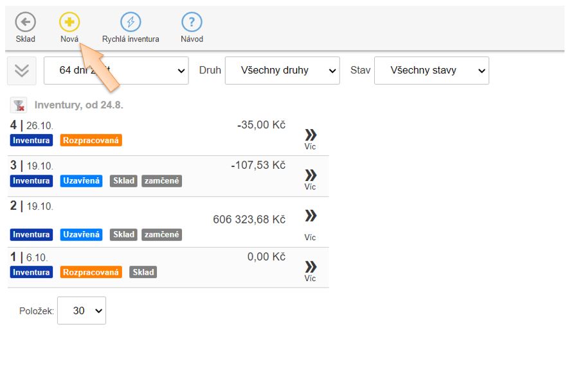This screenshot has width=569, height=389.
Task: Start Rychlá inventura lightning icon
Action: pos(131,23)
